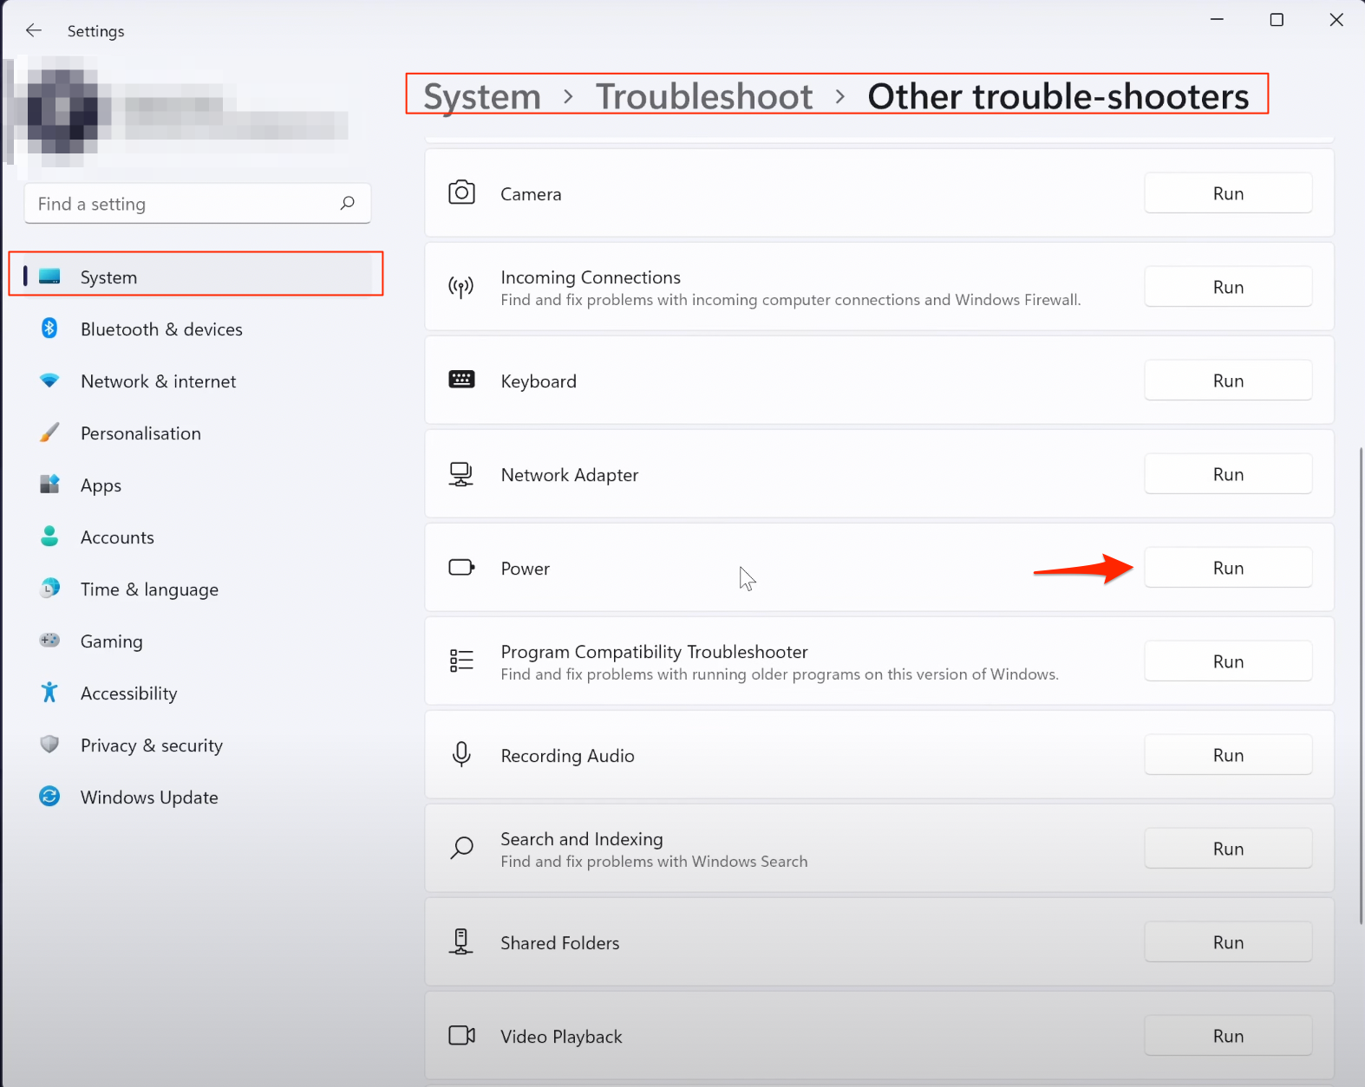Image resolution: width=1365 pixels, height=1087 pixels.
Task: Select Personalisation in the sidebar
Action: pos(140,433)
